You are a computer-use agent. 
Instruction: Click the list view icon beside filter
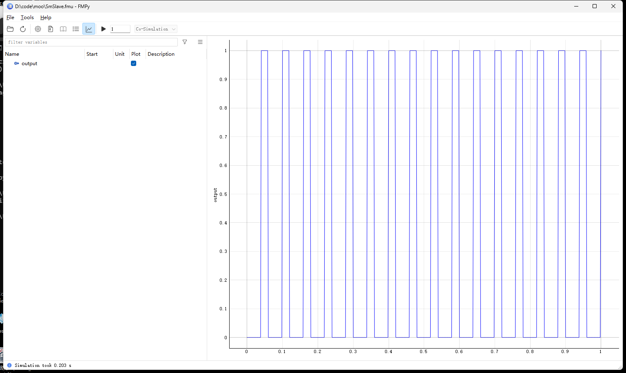(x=200, y=42)
